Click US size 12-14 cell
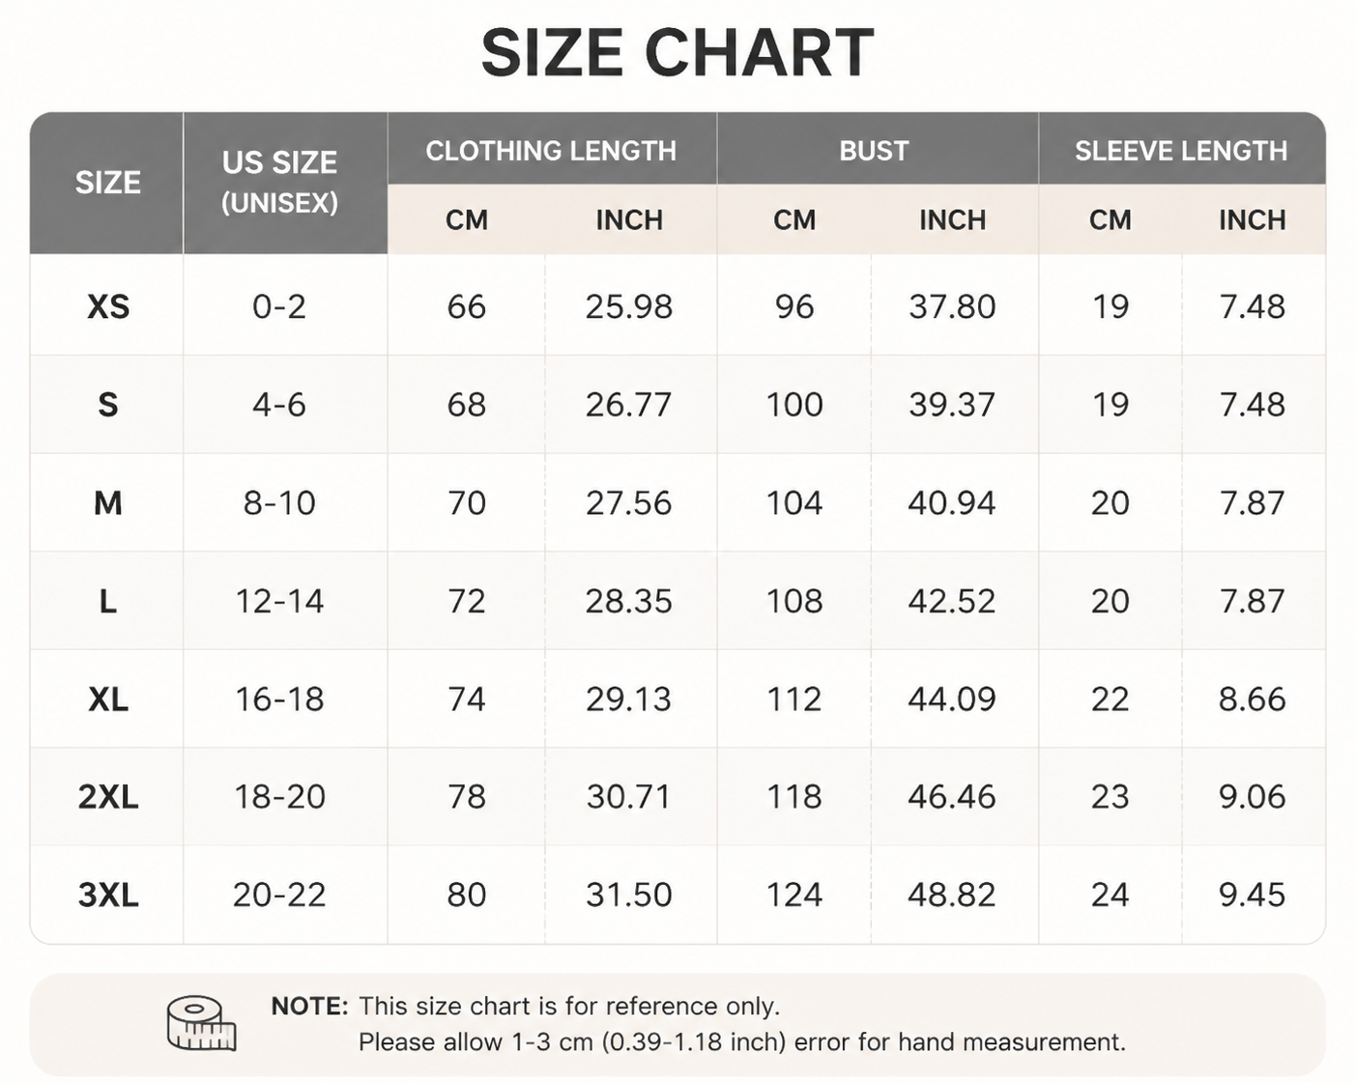The image size is (1356, 1083). (x=279, y=601)
